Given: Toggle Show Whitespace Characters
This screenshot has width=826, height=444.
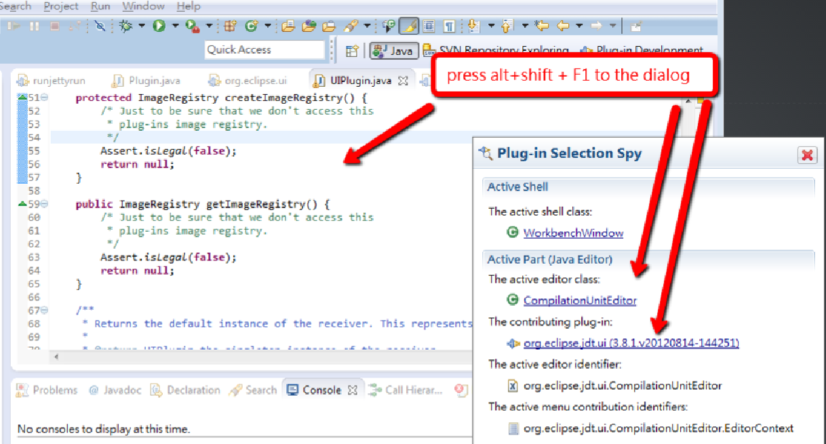Looking at the screenshot, I should [x=449, y=26].
